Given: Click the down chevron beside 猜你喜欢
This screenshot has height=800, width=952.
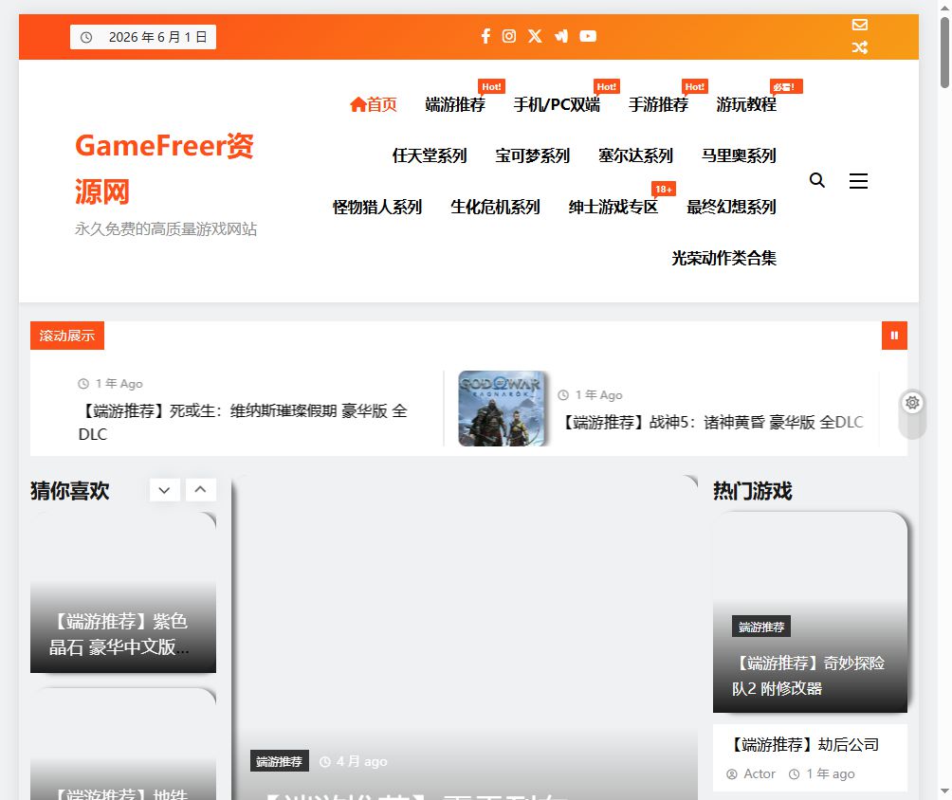Looking at the screenshot, I should (x=165, y=490).
